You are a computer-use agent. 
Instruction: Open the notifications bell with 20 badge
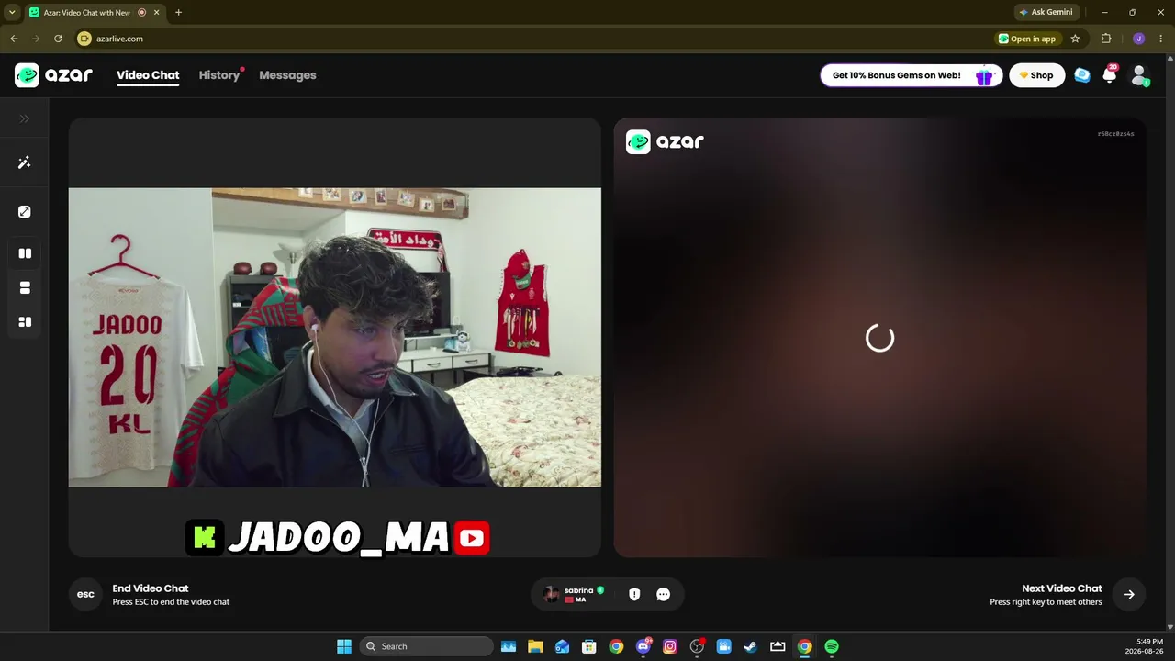(1110, 75)
